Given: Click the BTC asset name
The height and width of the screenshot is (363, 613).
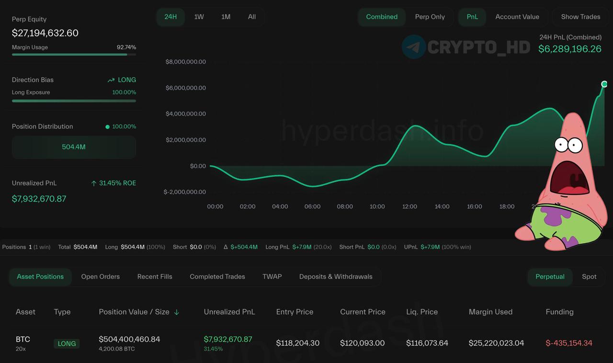Looking at the screenshot, I should (x=23, y=339).
